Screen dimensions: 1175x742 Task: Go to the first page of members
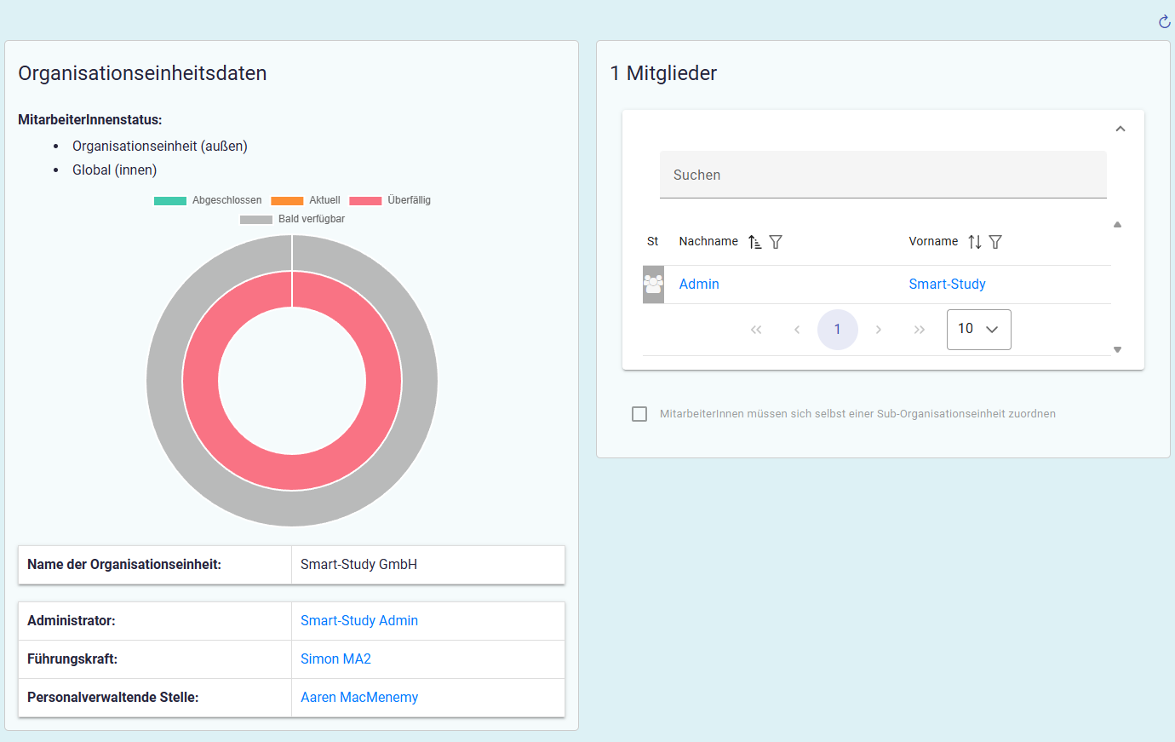pos(756,330)
